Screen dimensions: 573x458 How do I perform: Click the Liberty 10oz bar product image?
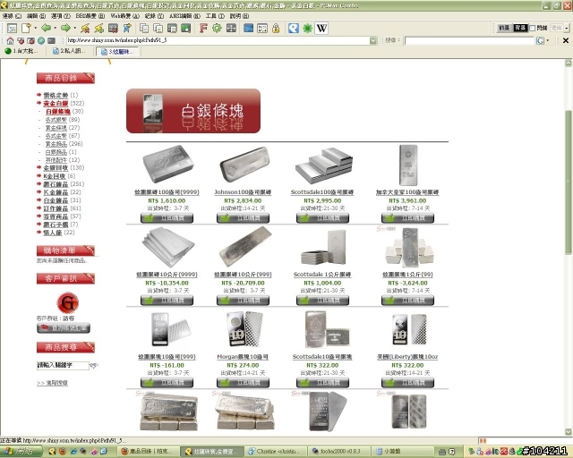point(408,330)
